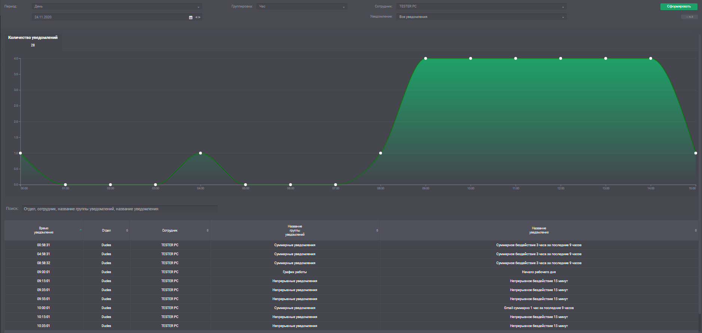Click the chart data point at 04:00
This screenshot has height=333, width=702.
[x=201, y=153]
